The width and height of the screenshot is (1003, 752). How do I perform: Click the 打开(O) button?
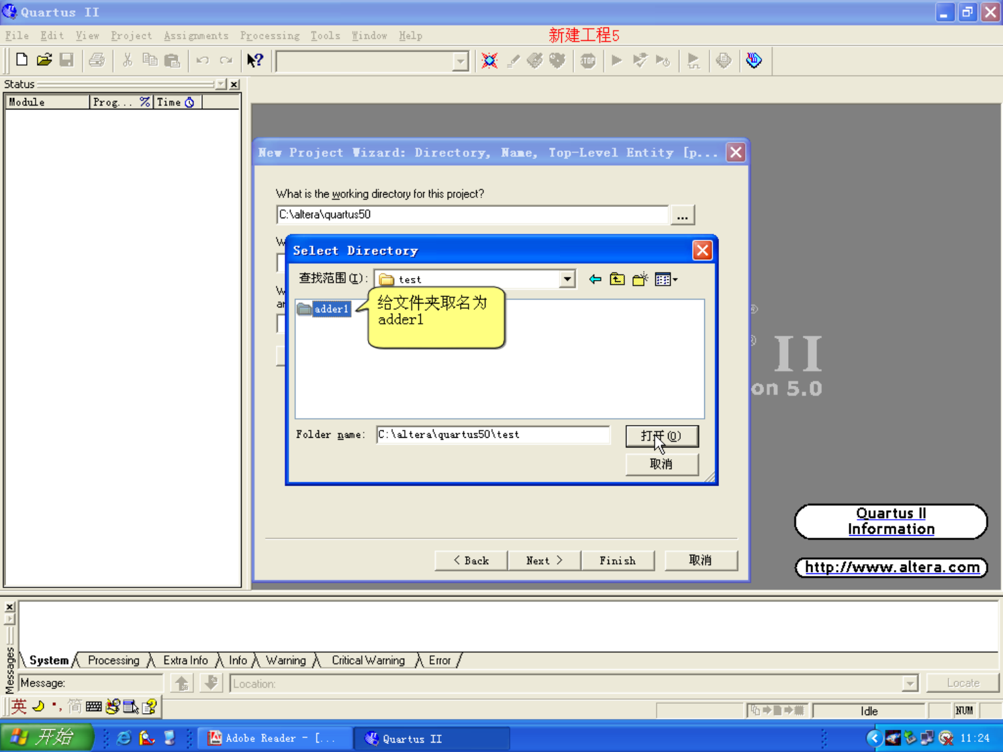tap(662, 436)
